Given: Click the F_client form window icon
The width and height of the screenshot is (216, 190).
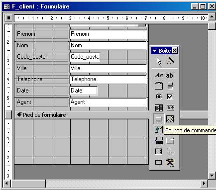Looking at the screenshot, I should 6,6.
